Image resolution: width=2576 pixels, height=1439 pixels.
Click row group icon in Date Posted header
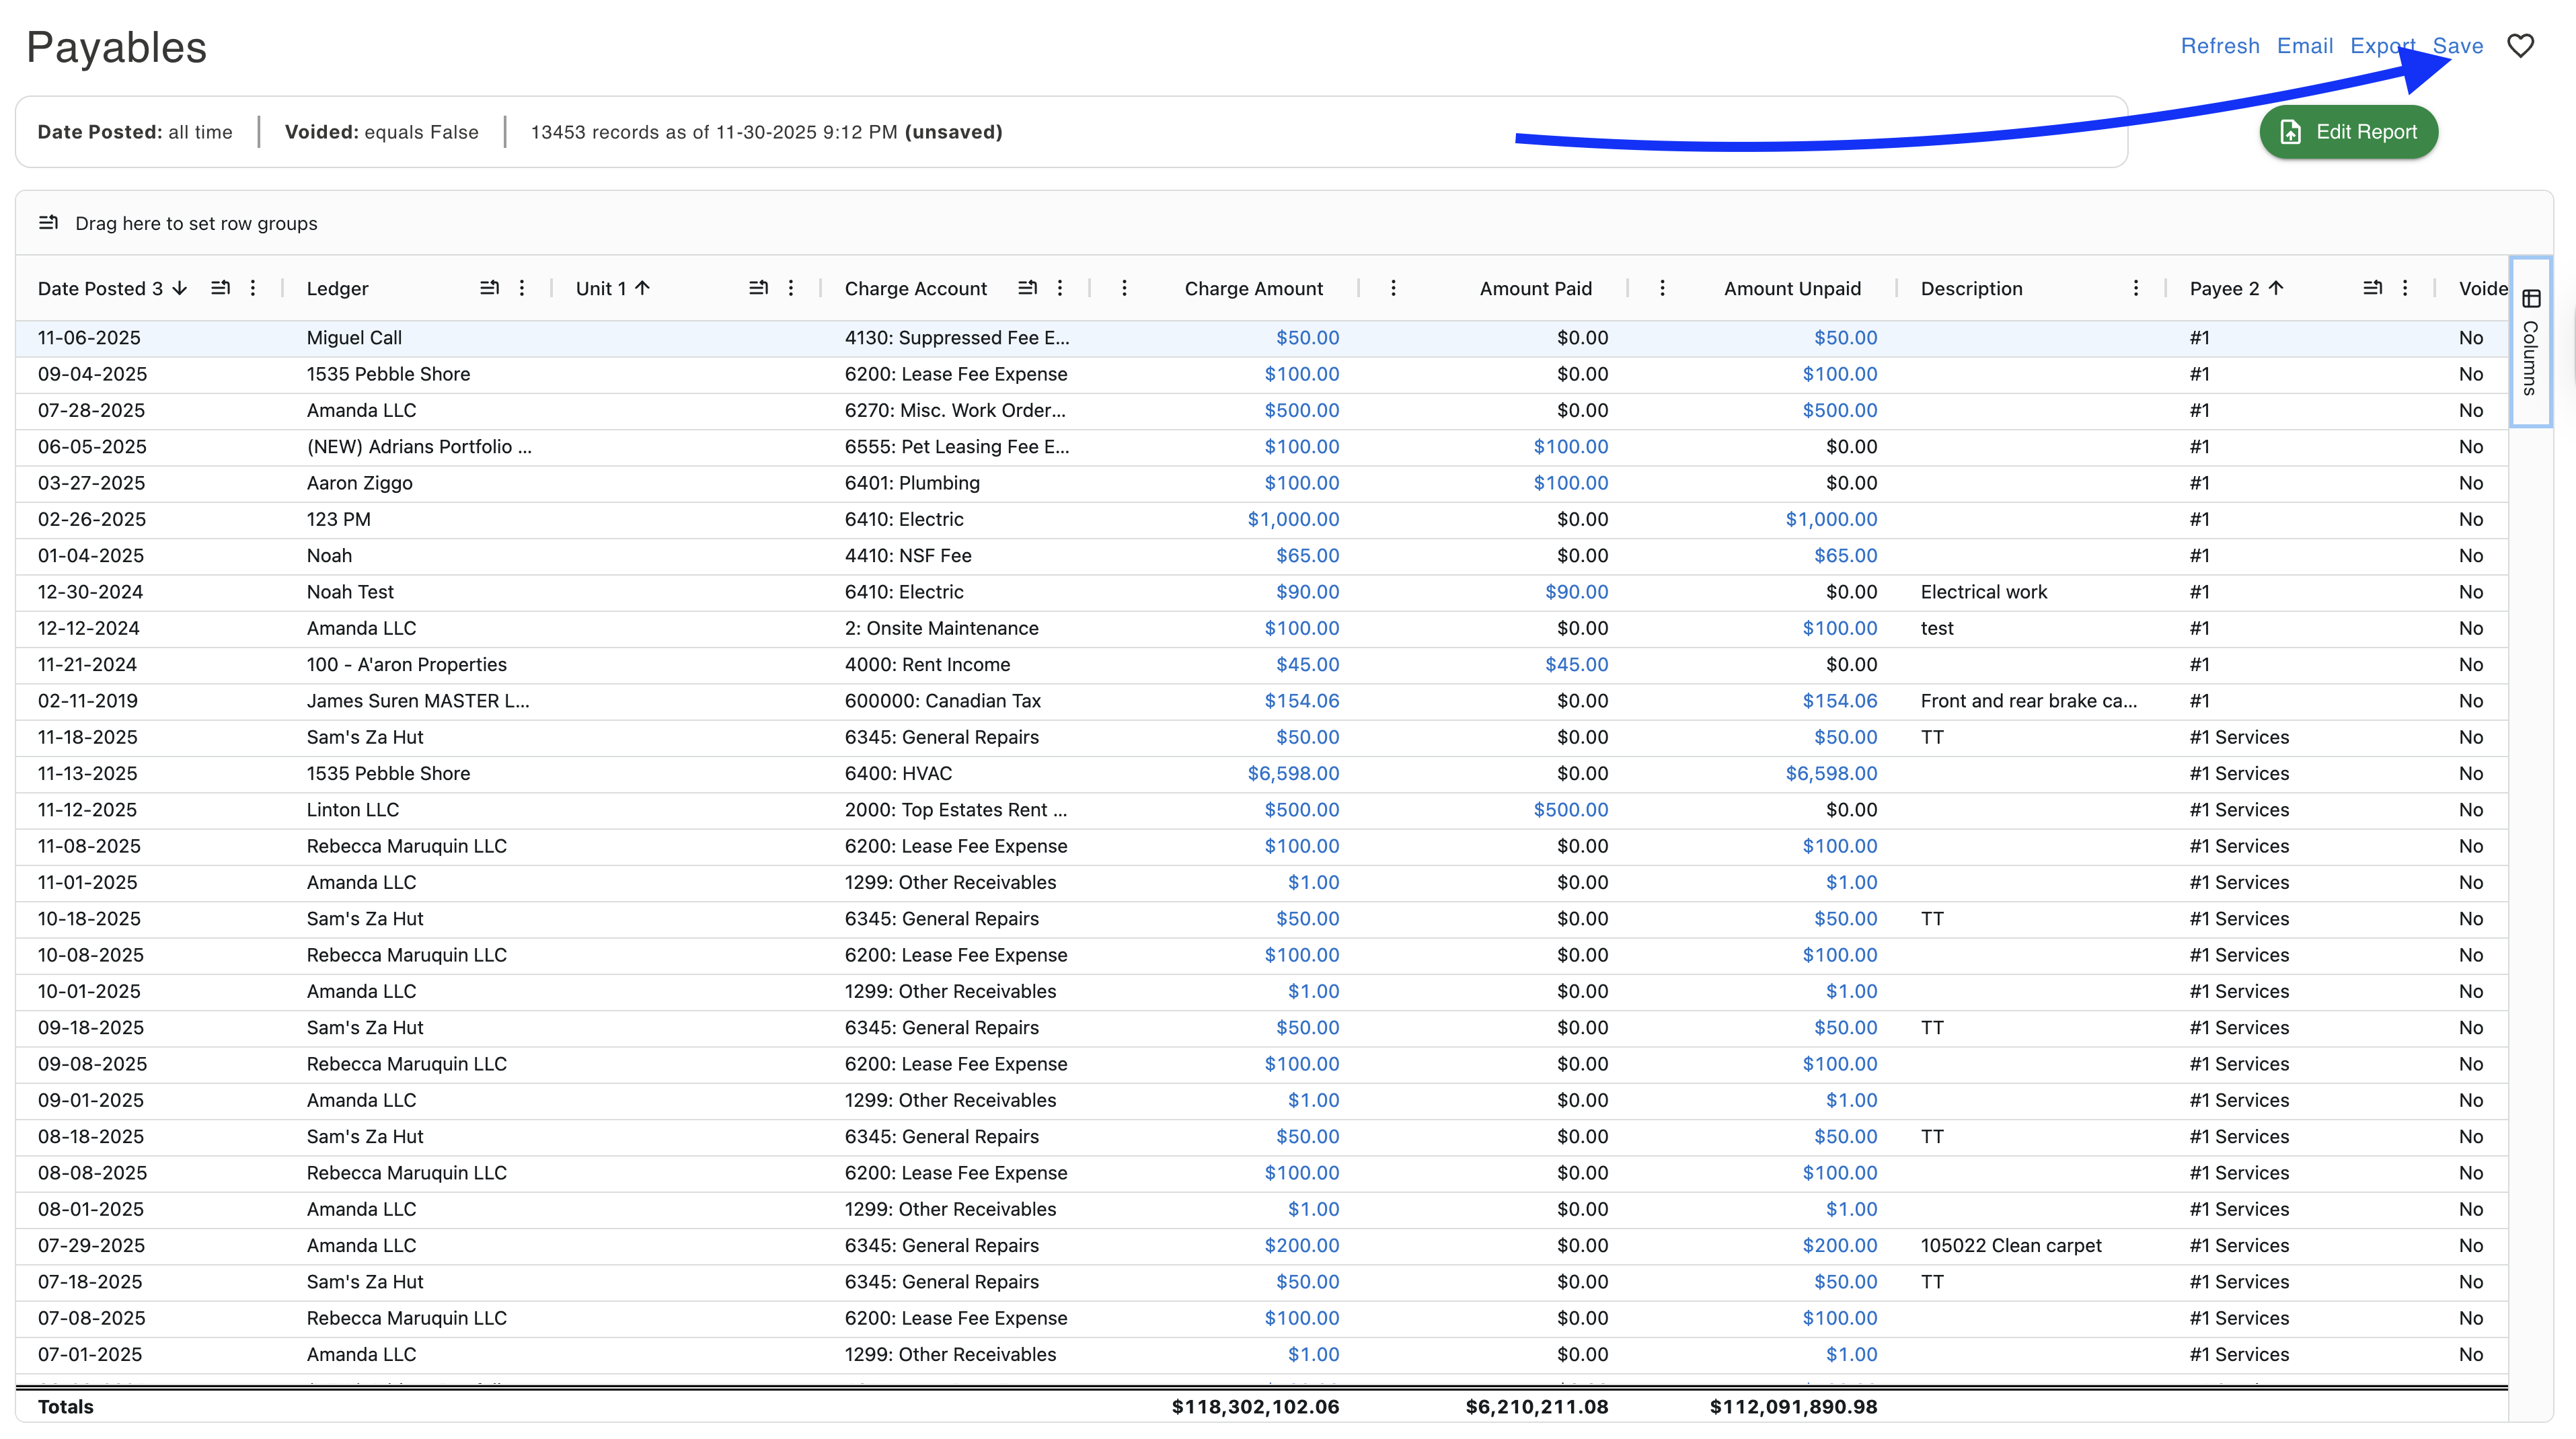pyautogui.click(x=220, y=288)
